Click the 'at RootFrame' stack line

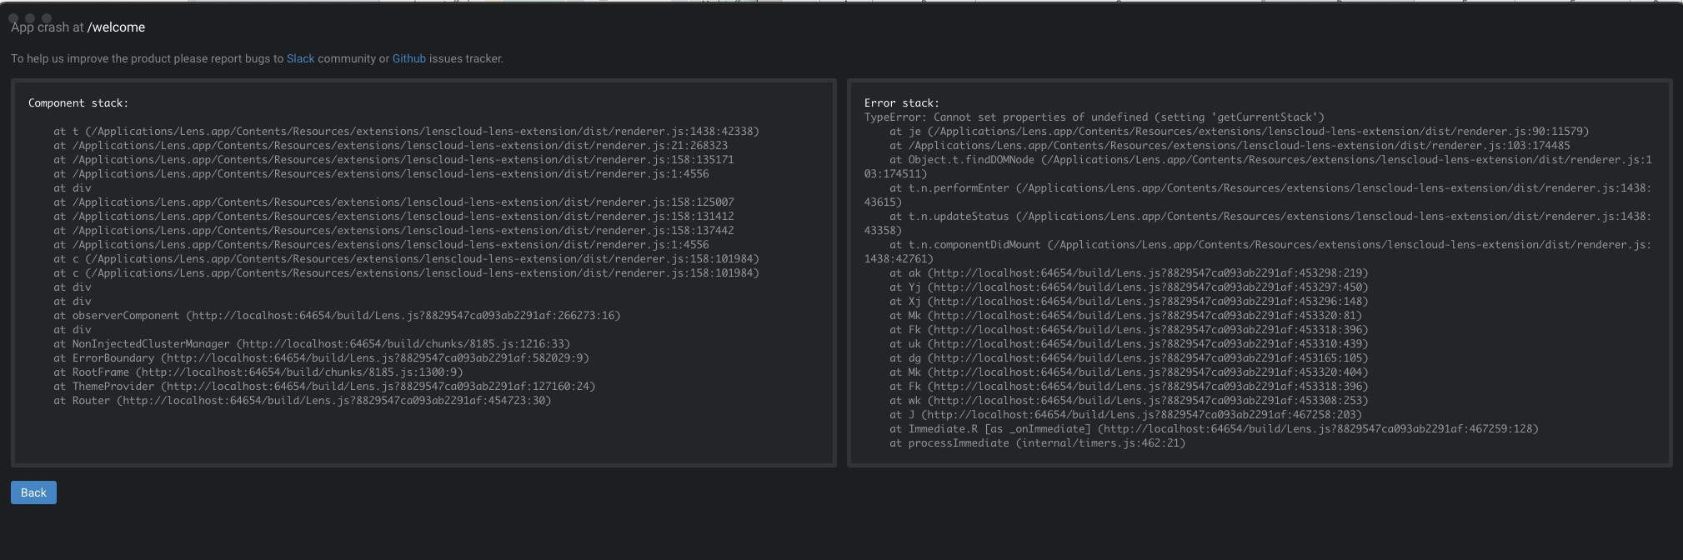click(258, 372)
